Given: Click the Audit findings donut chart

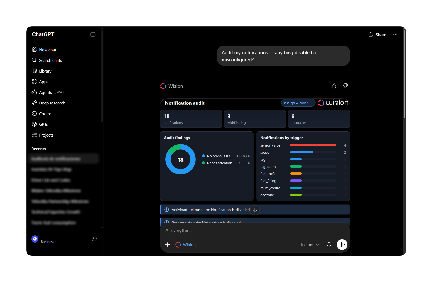Looking at the screenshot, I should pos(180,159).
